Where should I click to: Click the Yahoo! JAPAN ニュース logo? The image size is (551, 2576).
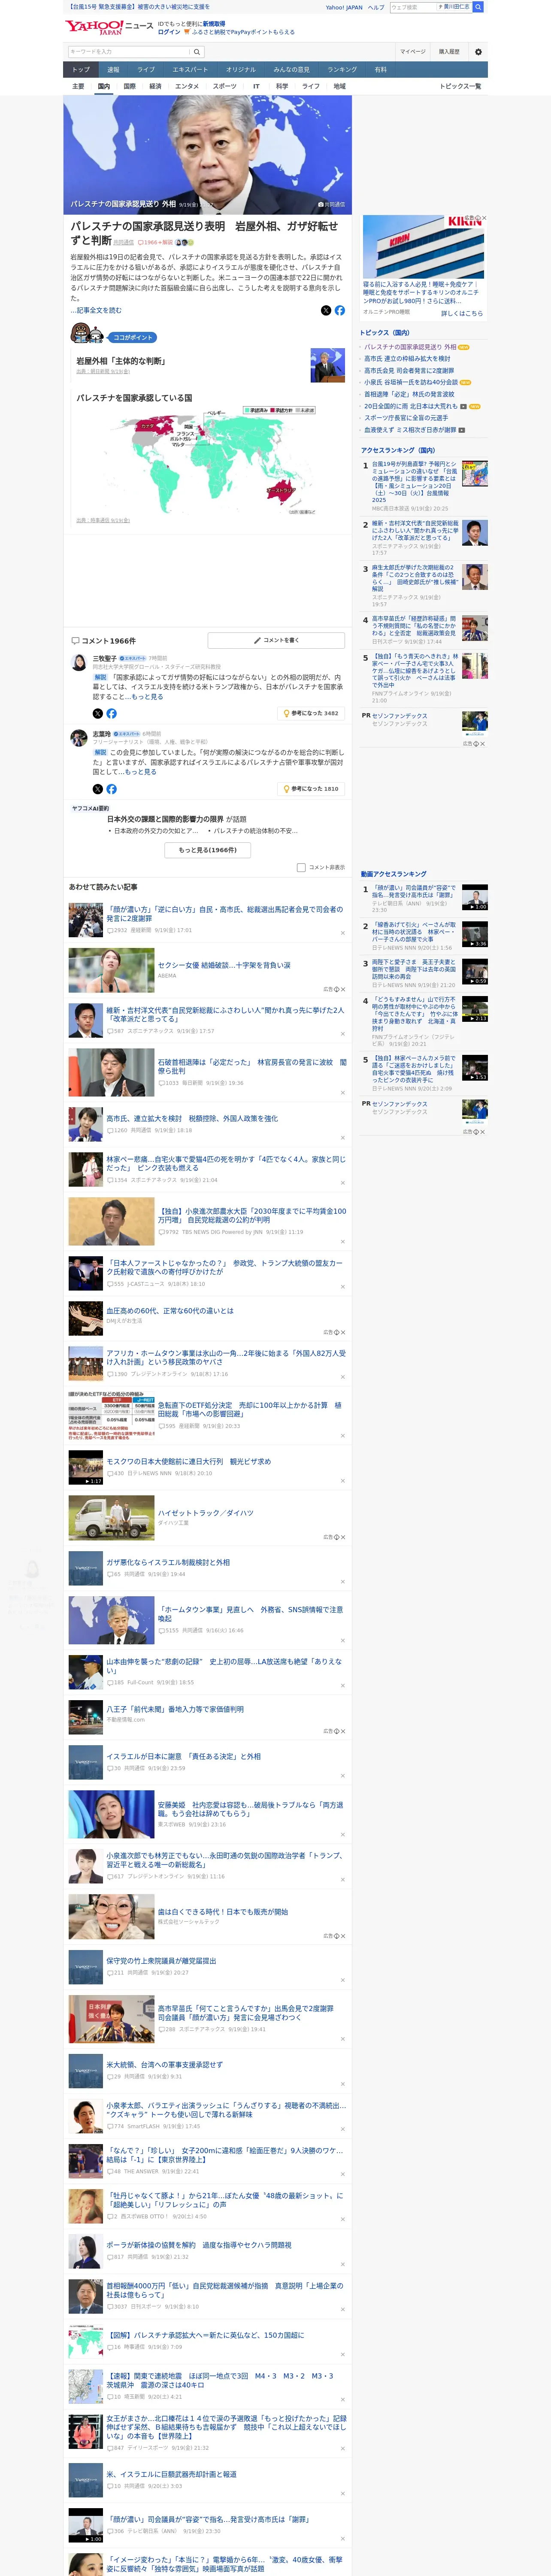tap(109, 27)
